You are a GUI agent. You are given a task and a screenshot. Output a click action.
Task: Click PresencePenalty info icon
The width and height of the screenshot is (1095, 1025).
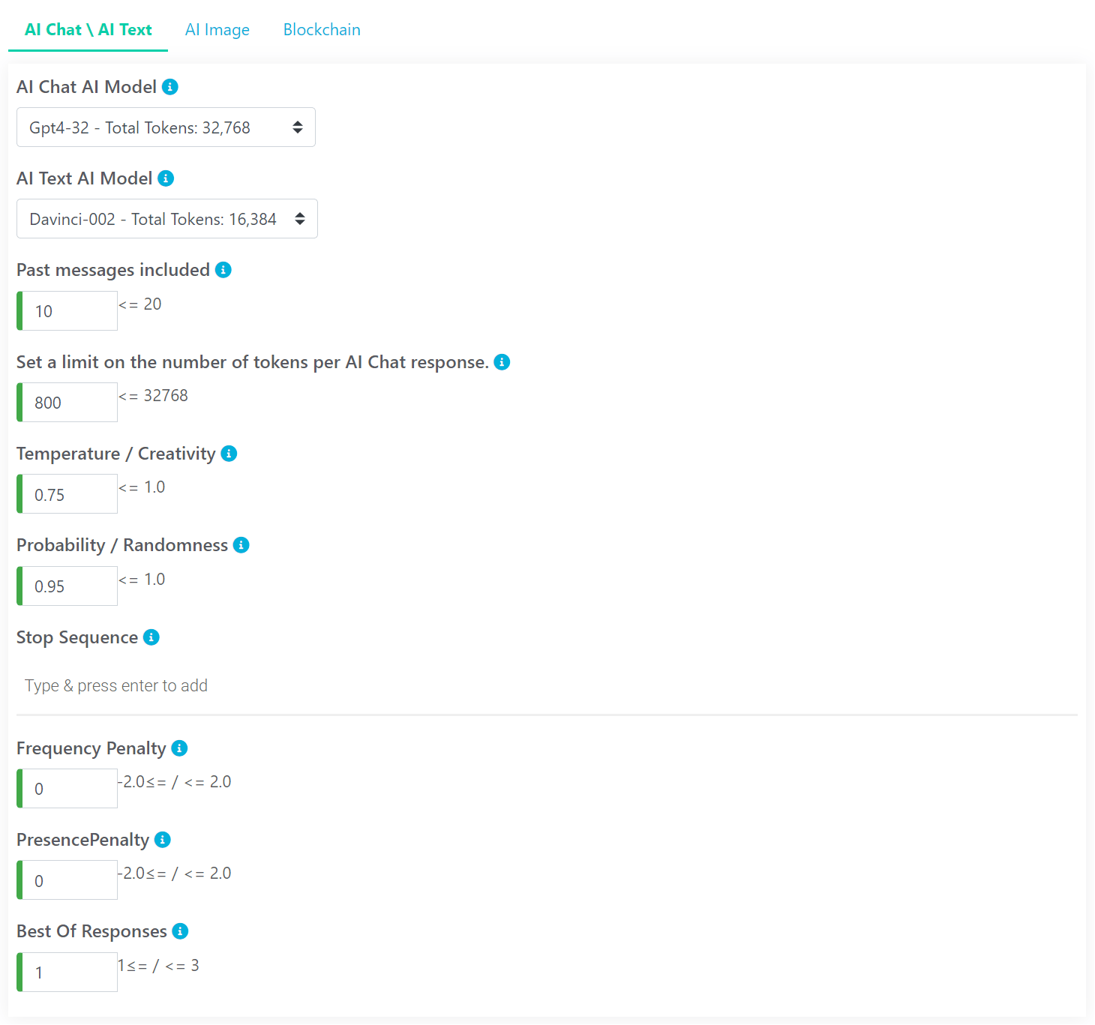(162, 840)
